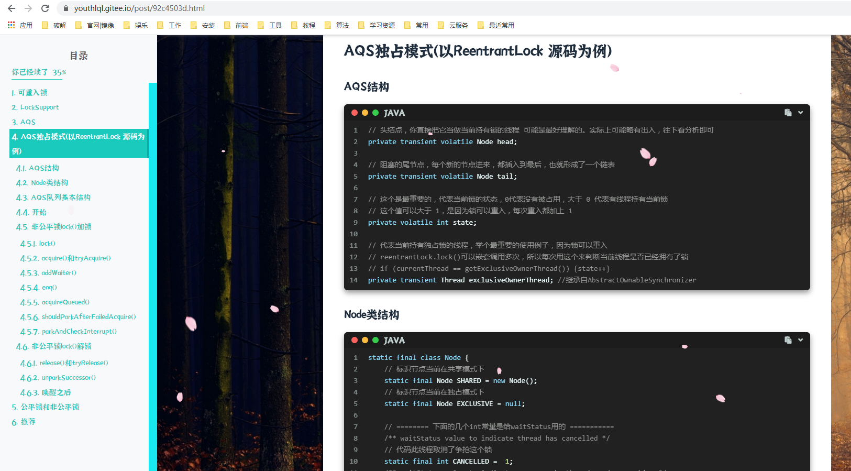Screen dimensions: 851x471
Task: Jump to 4.4. 开始 in contents
Action: click(x=31, y=212)
